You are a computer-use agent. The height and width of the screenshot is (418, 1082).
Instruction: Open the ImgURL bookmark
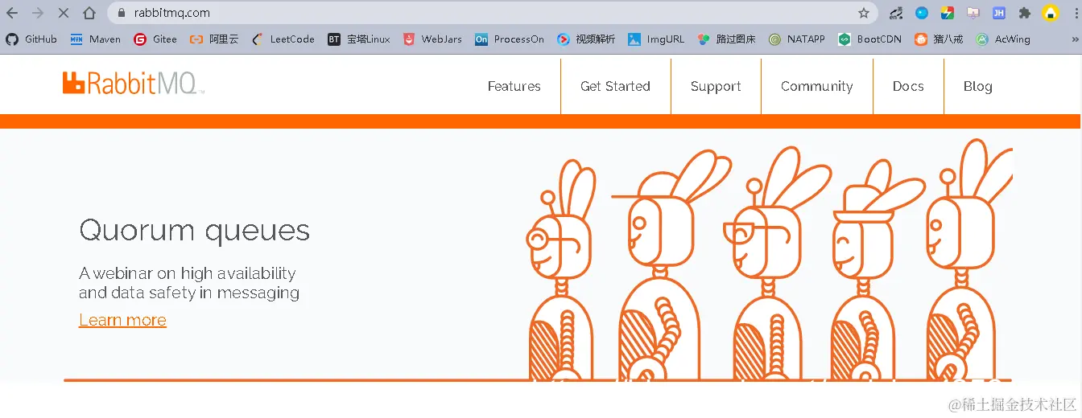coord(655,39)
